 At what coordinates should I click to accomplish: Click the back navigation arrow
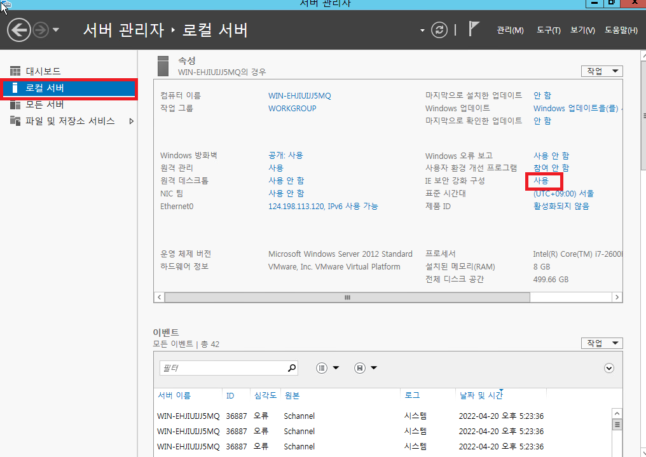(19, 30)
